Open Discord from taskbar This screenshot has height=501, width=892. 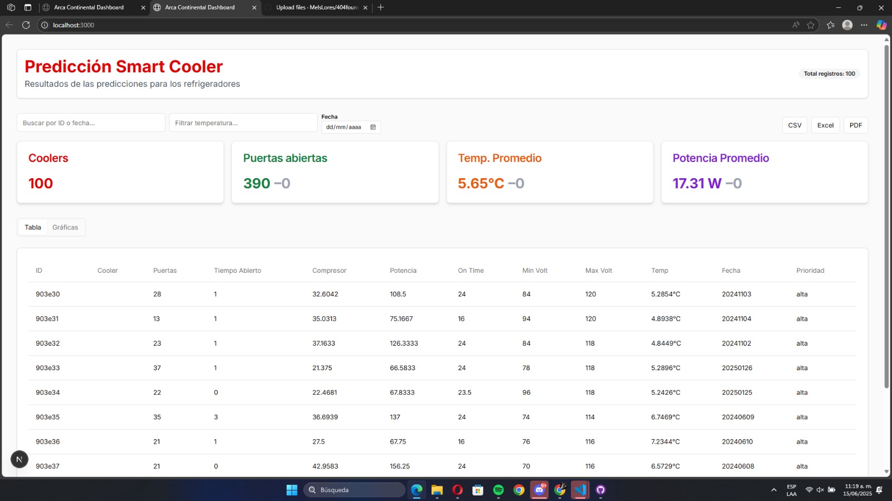[x=539, y=490]
